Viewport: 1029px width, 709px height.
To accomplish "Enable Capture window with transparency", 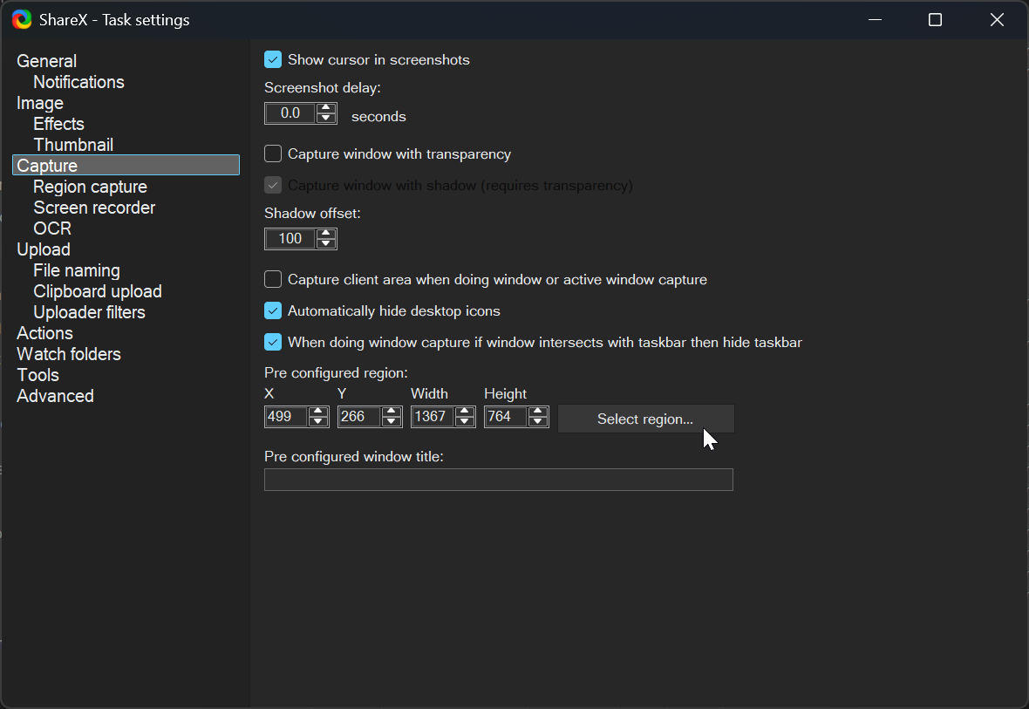I will (273, 154).
